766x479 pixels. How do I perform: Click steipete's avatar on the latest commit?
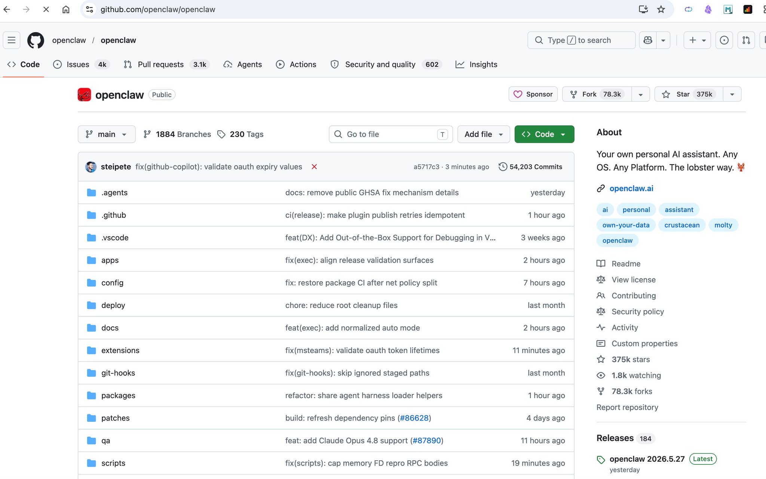click(91, 167)
